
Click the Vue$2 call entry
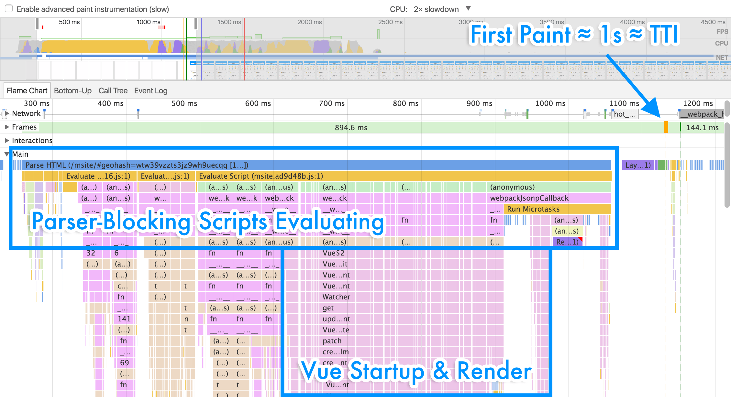tap(333, 253)
